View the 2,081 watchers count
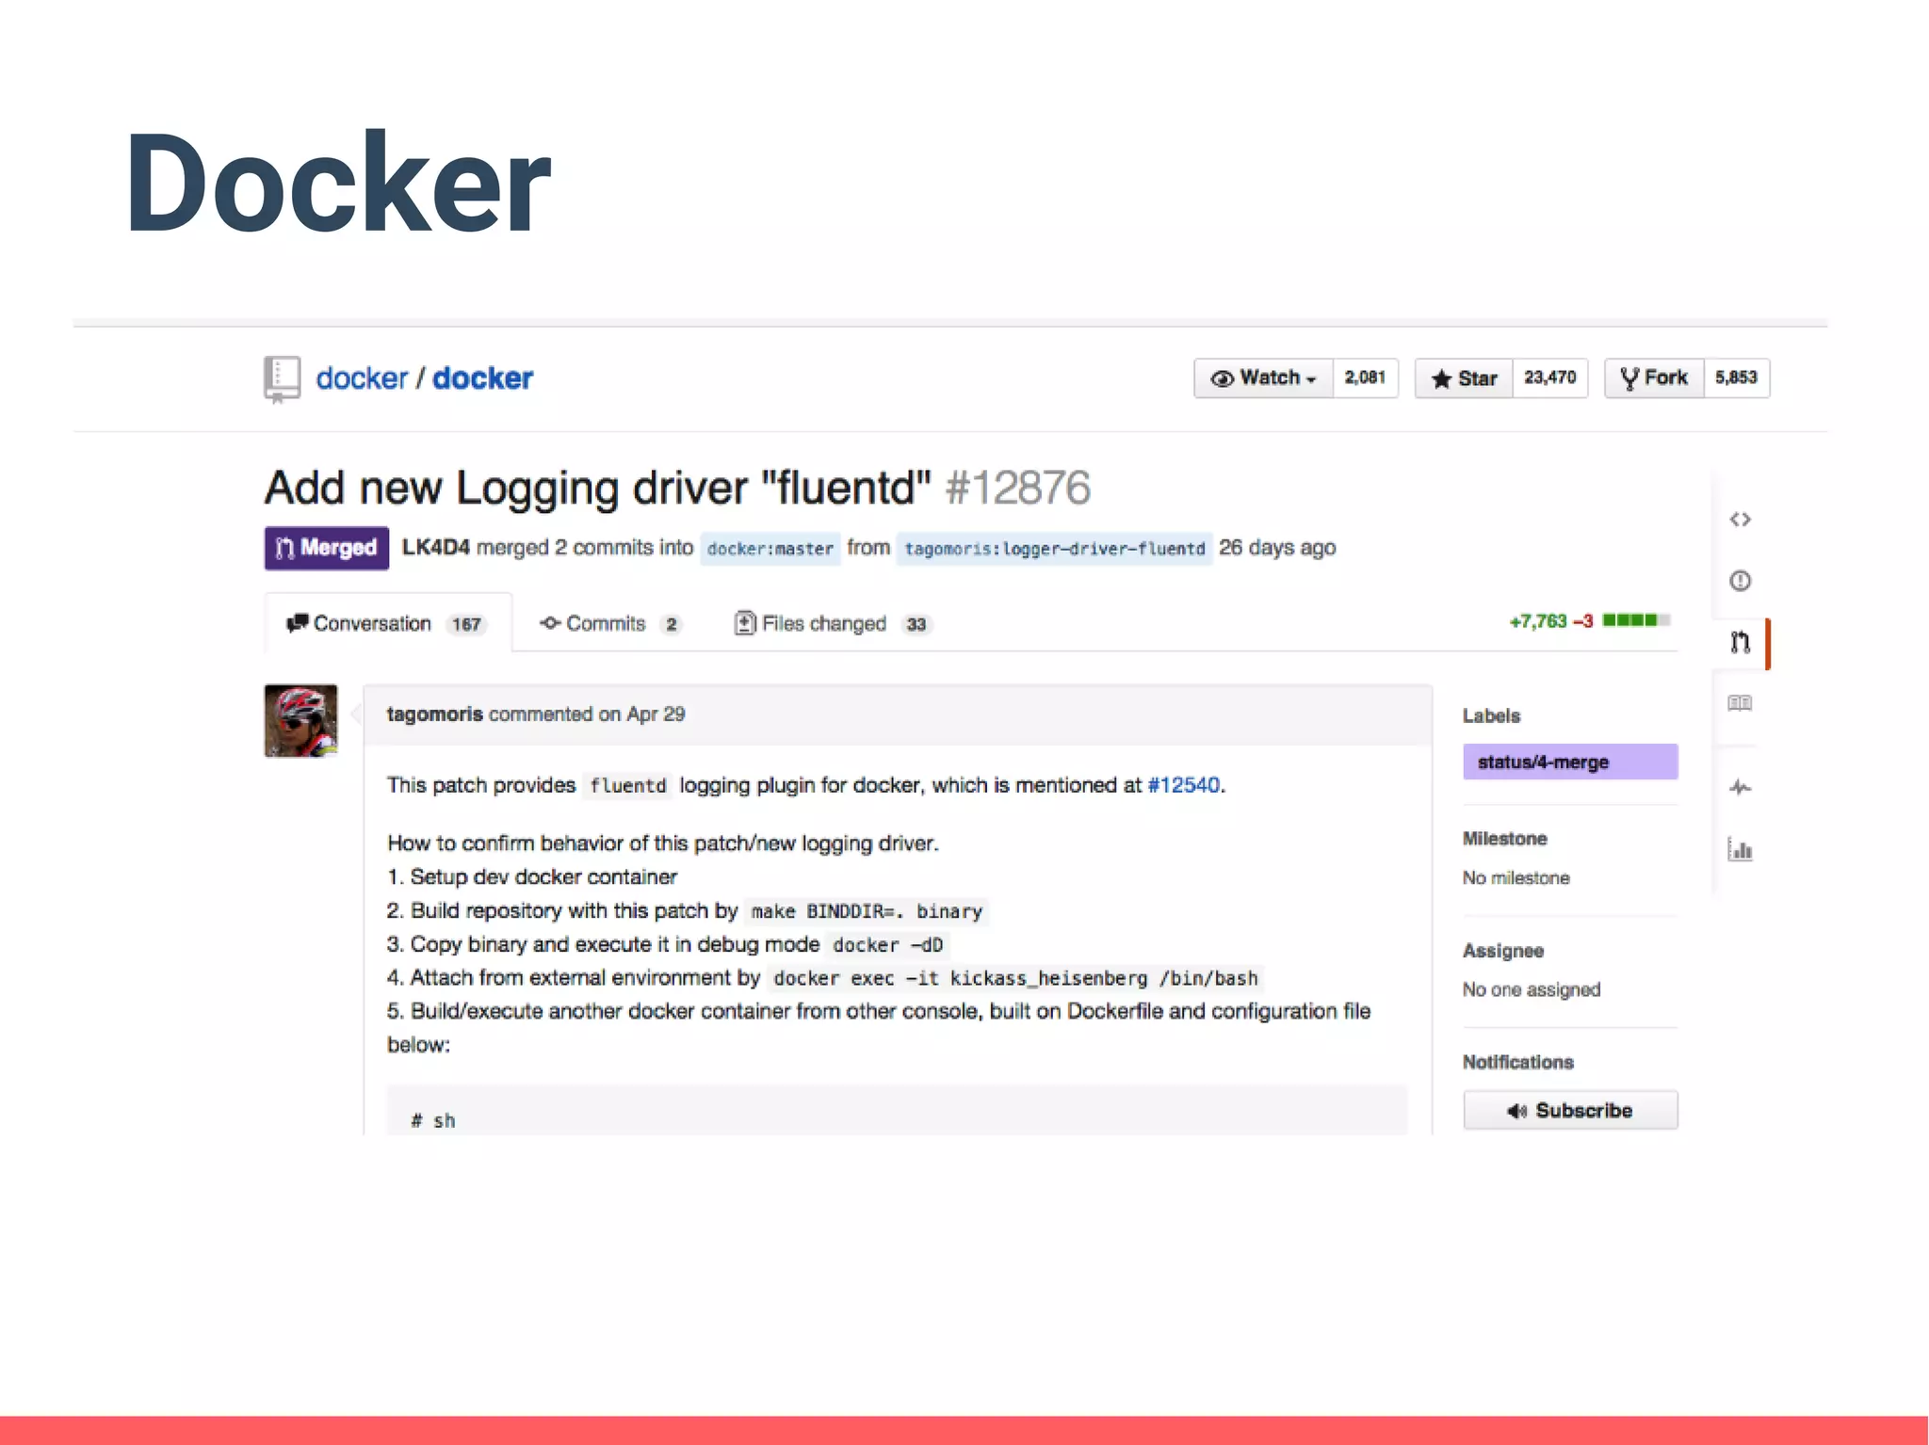 click(1365, 377)
